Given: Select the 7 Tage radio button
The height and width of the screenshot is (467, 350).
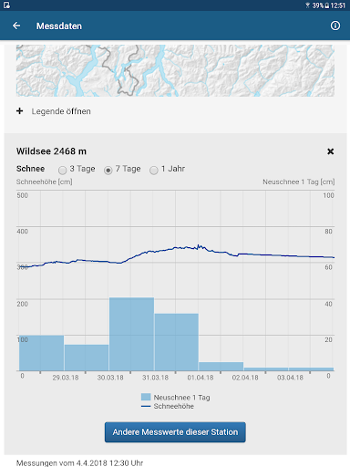Looking at the screenshot, I should coord(108,170).
